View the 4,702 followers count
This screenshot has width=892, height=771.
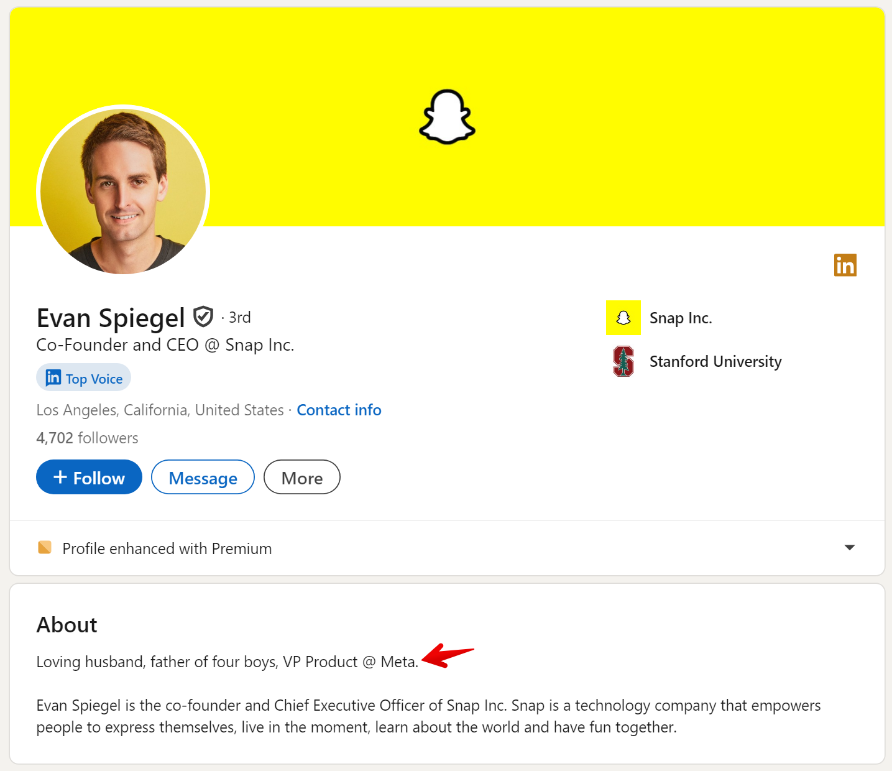[x=87, y=438]
